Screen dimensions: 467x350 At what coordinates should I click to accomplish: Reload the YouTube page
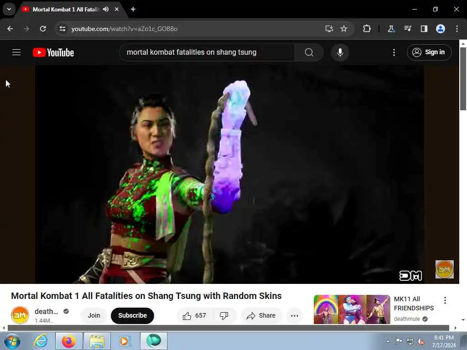tap(43, 29)
